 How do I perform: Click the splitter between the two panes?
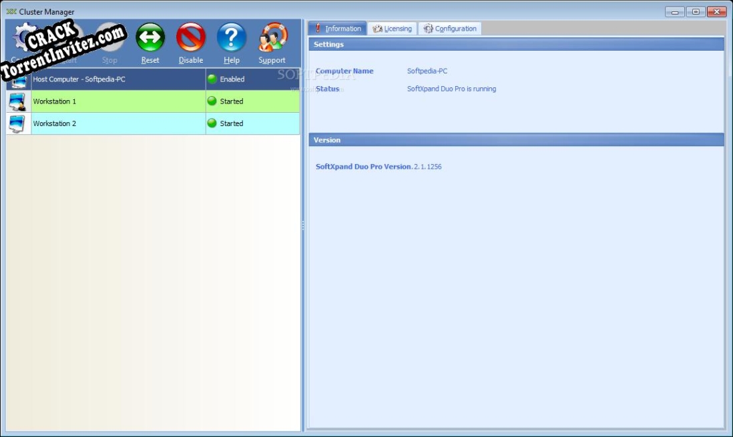(x=303, y=227)
